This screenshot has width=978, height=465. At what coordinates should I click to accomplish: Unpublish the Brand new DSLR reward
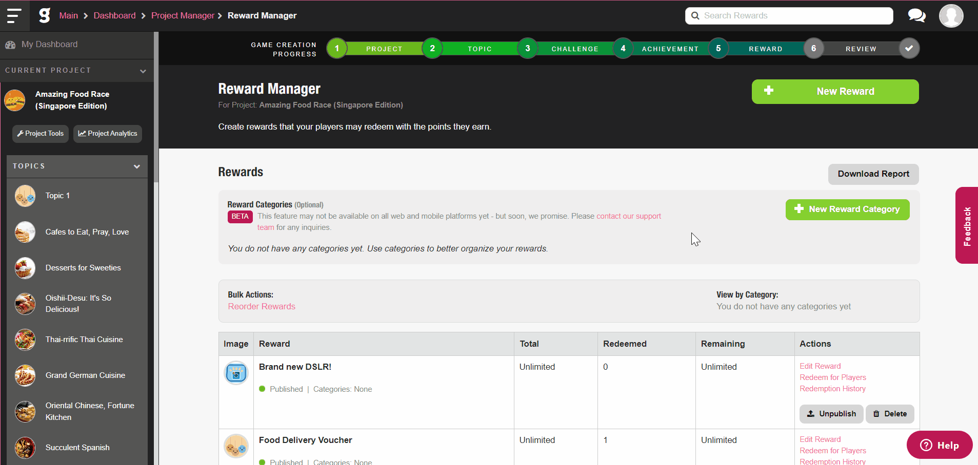(831, 414)
